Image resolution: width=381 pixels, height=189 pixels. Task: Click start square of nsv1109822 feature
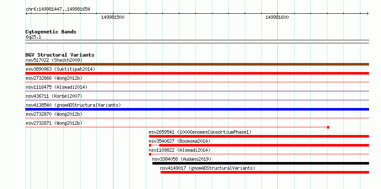coord(150,154)
